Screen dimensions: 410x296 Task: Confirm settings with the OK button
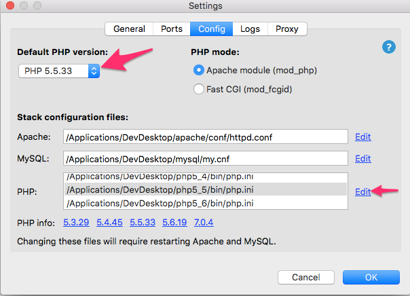(x=371, y=277)
